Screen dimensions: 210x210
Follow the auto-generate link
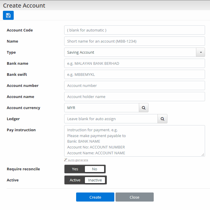pos(78,160)
